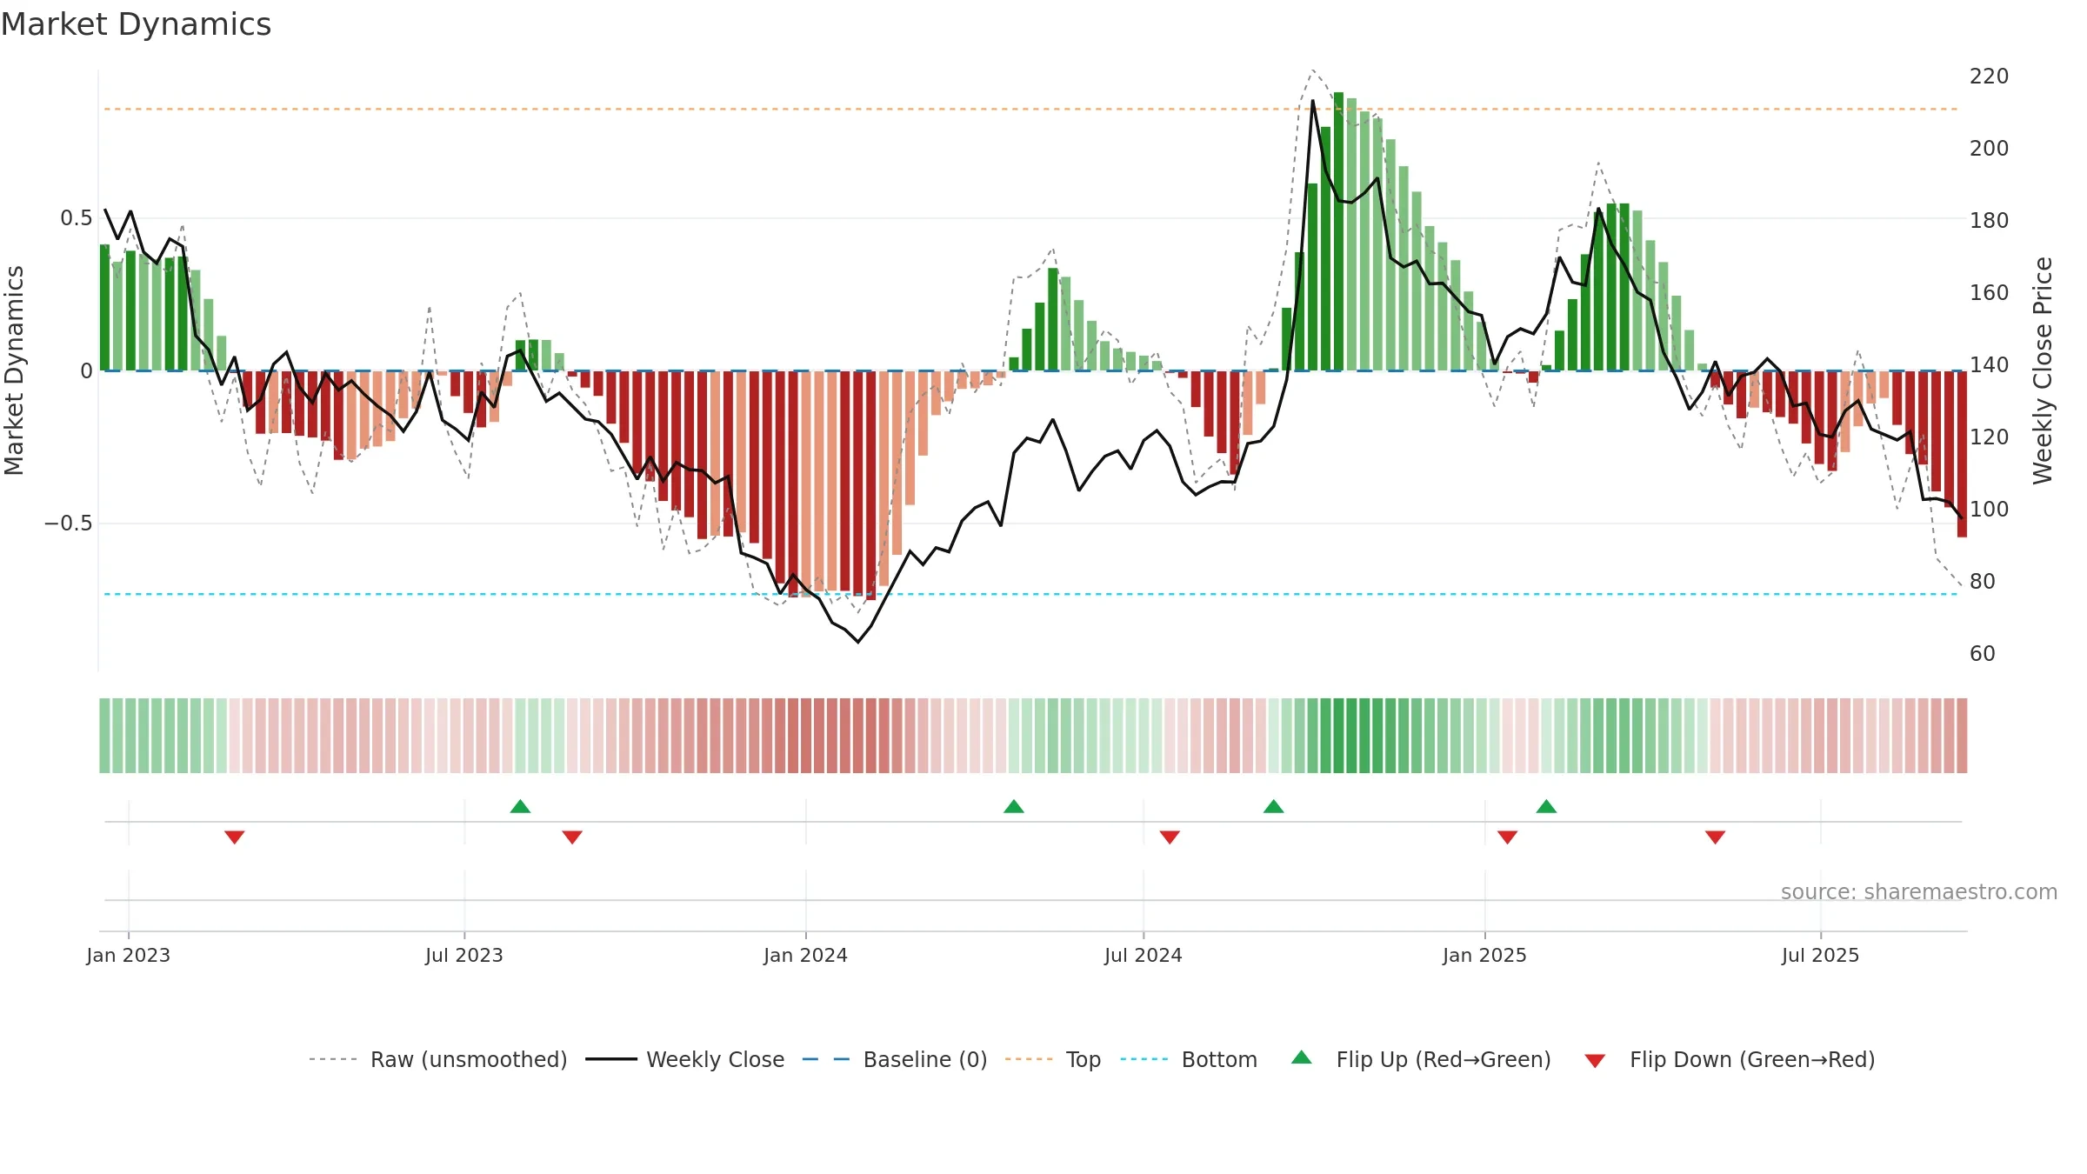The width and height of the screenshot is (2087, 1174).
Task: Click the Jul 2023 axis label
Action: 464,956
